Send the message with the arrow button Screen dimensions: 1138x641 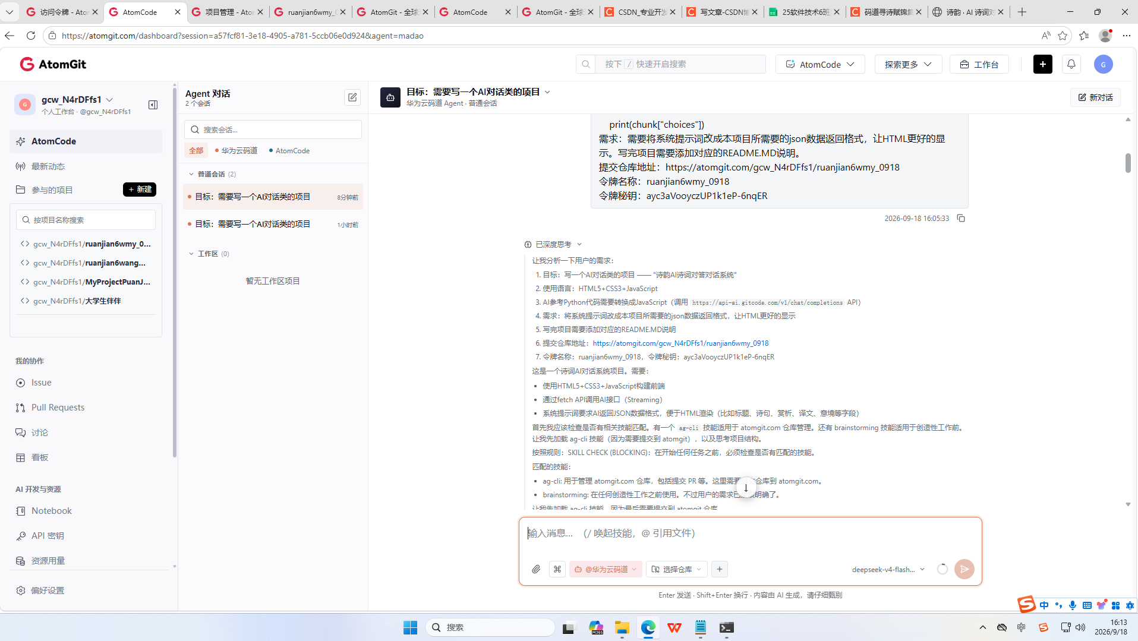point(964,569)
